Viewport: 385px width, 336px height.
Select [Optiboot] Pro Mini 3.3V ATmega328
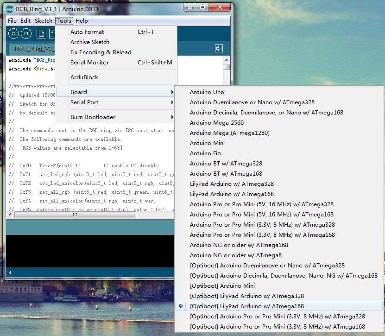tap(279, 317)
